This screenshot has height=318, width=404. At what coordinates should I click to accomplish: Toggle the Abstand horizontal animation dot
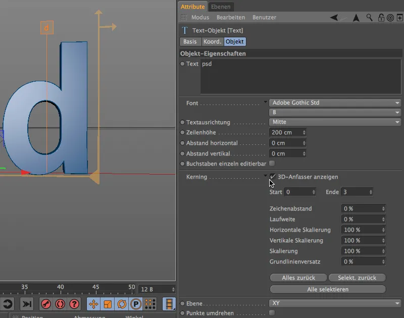click(x=182, y=143)
